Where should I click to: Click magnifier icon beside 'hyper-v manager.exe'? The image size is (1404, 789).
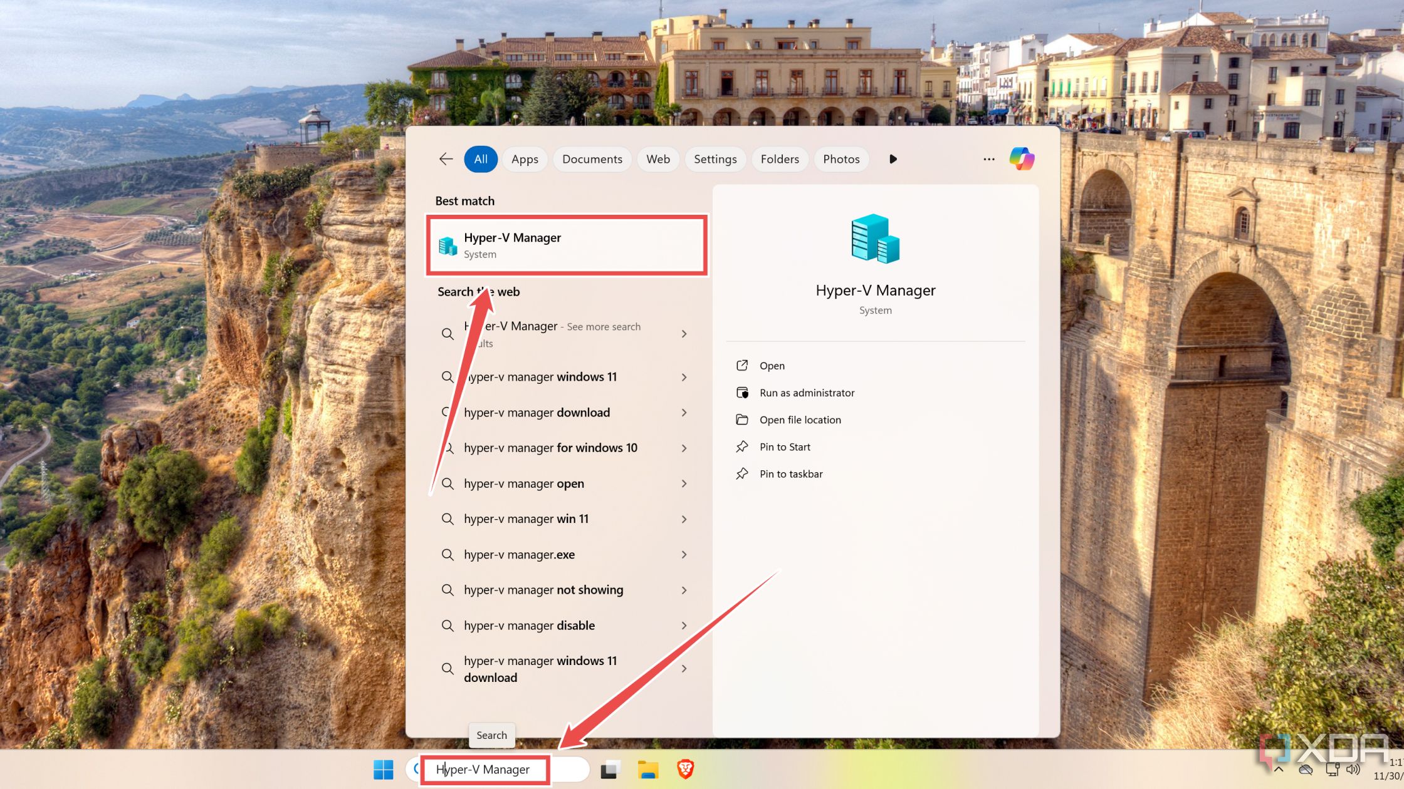(x=448, y=555)
